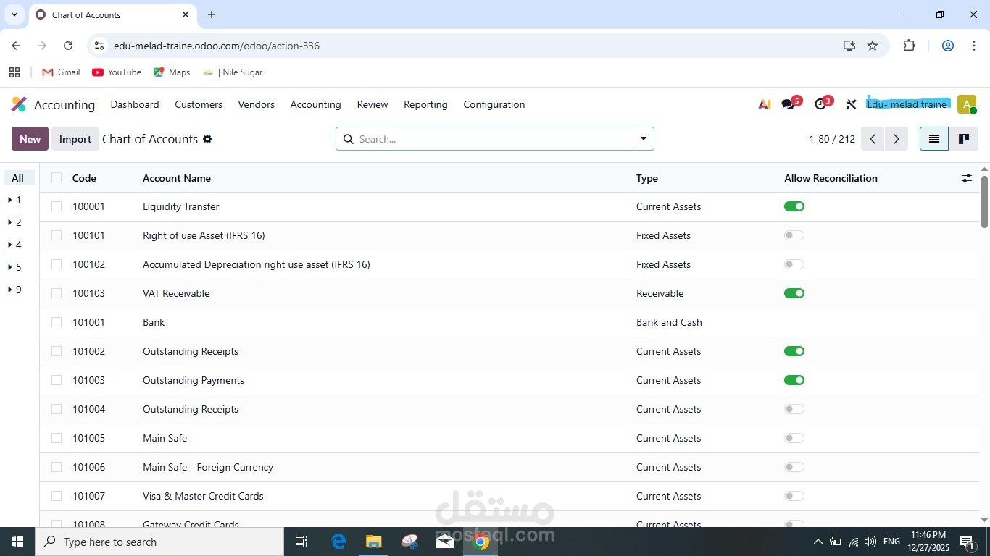This screenshot has height=556, width=990.
Task: Open the browser tab search dropdown
Action: pyautogui.click(x=14, y=14)
